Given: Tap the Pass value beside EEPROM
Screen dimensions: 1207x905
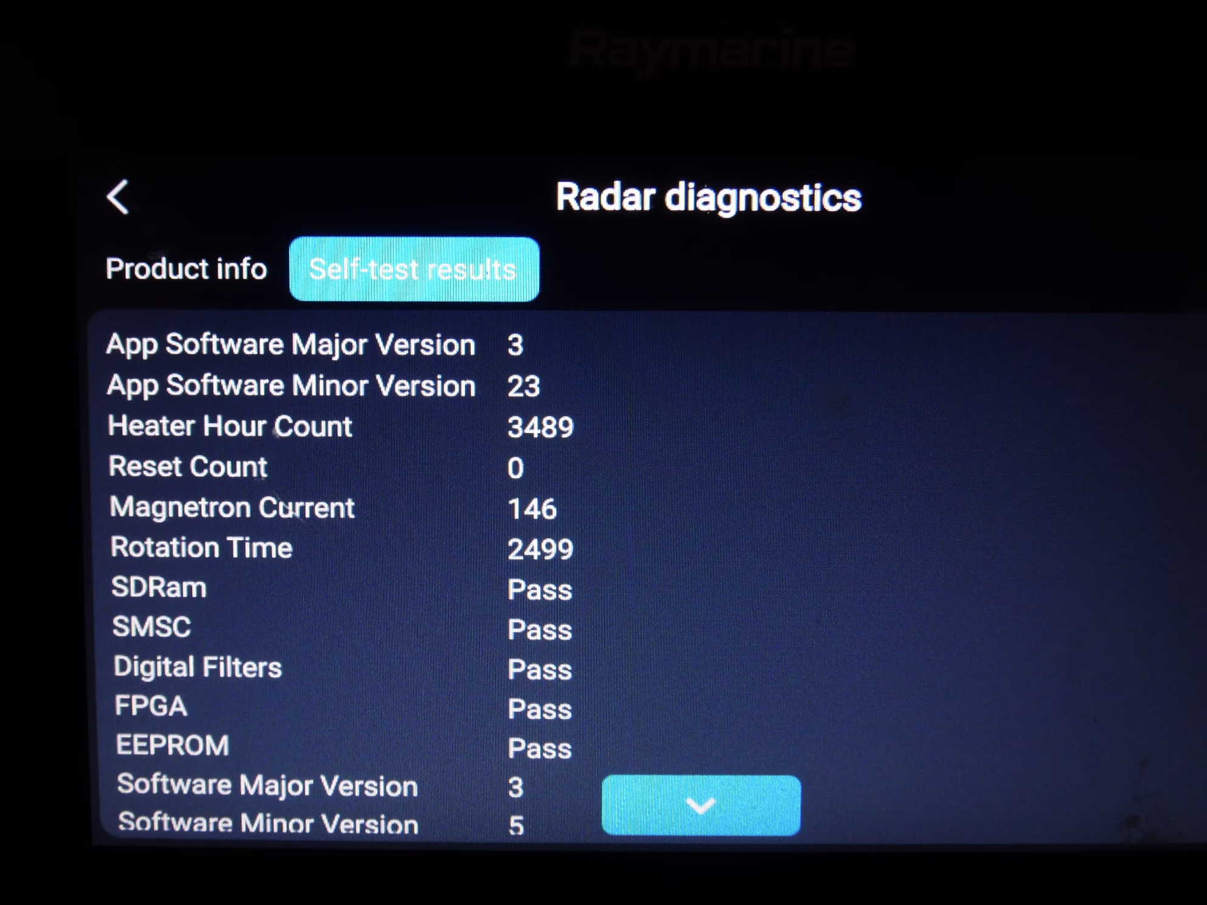Looking at the screenshot, I should (540, 749).
